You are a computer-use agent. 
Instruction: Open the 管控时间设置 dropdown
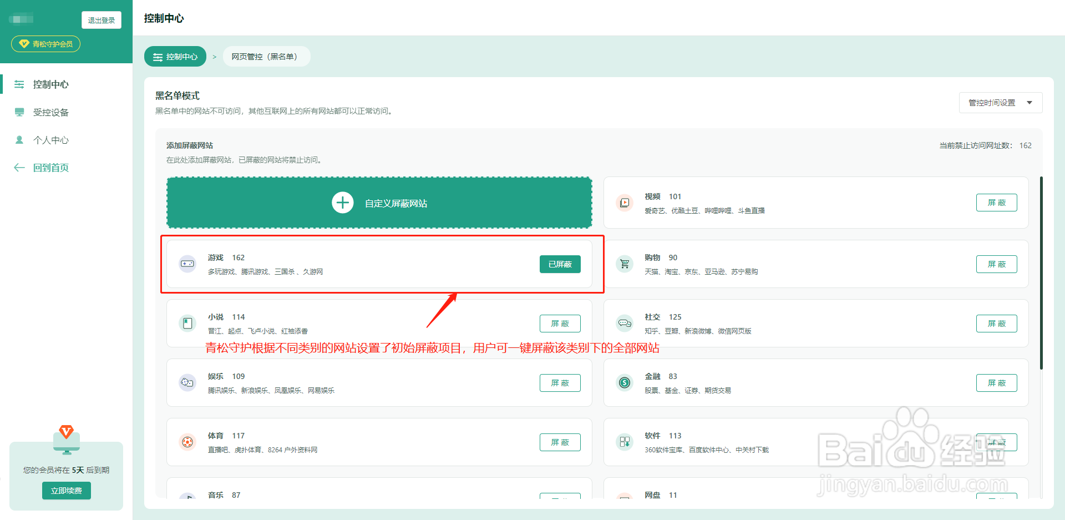coord(1001,103)
